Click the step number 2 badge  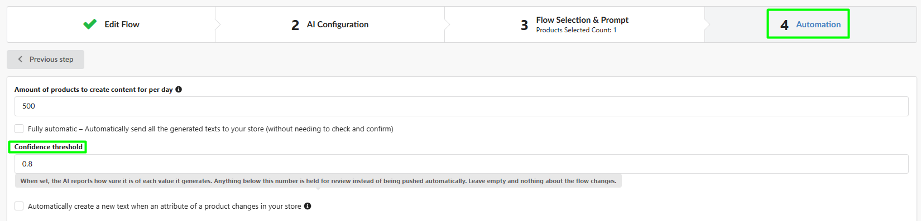295,25
